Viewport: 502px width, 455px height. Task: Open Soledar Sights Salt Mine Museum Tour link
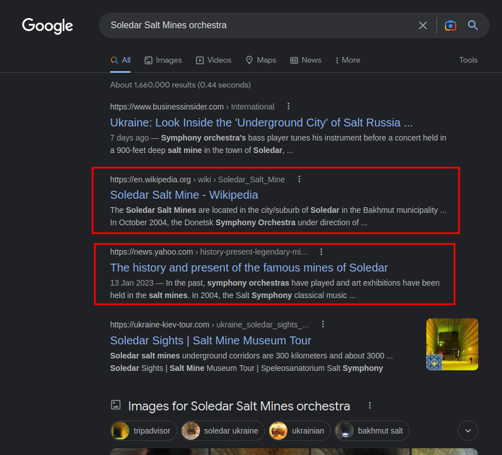pos(211,340)
